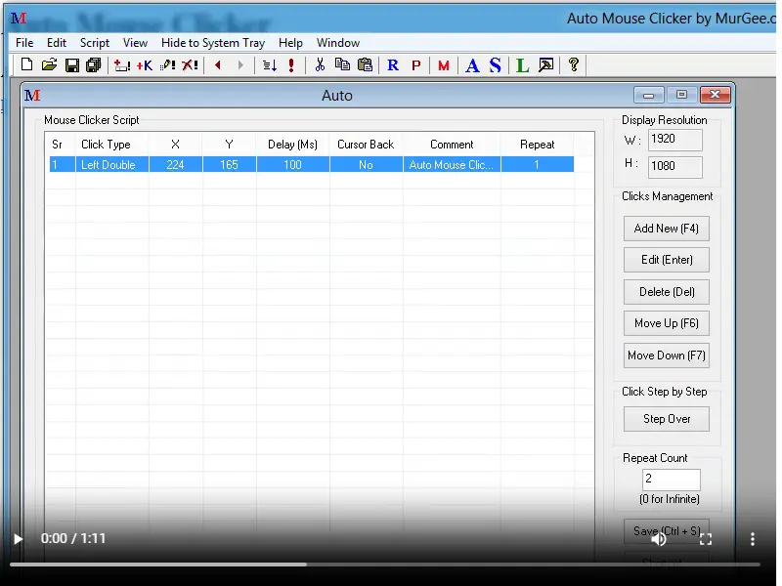Viewport: 782px width, 586px height.
Task: Click the Open folder toolbar icon
Action: tap(49, 65)
